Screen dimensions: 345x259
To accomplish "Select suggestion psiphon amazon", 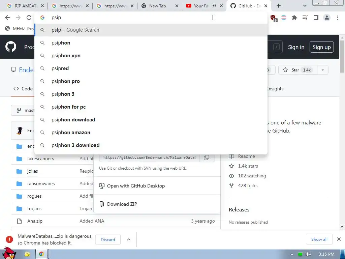I will tap(151, 132).
